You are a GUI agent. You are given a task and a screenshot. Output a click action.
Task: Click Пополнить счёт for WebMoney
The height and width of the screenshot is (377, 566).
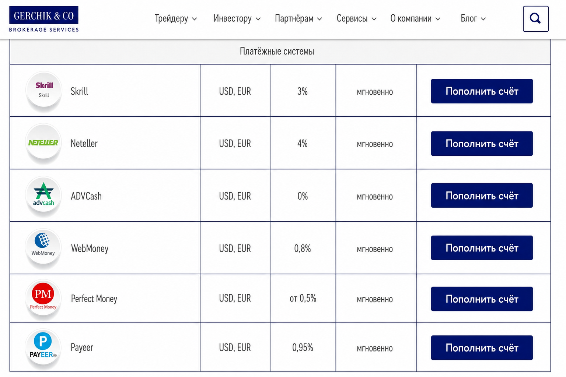tap(482, 248)
